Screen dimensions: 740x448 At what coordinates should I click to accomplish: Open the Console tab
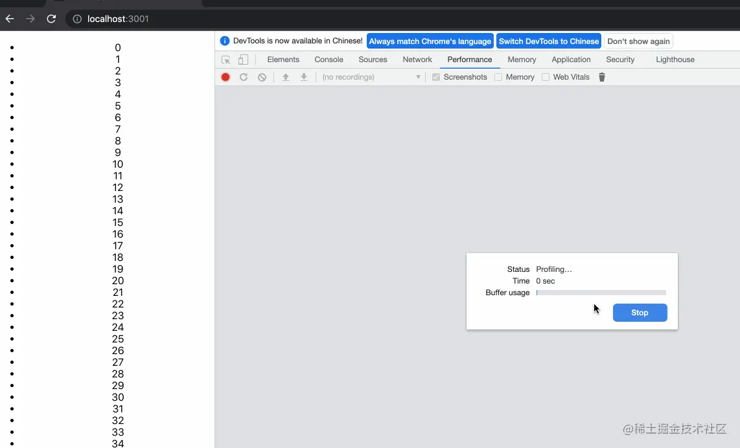329,59
